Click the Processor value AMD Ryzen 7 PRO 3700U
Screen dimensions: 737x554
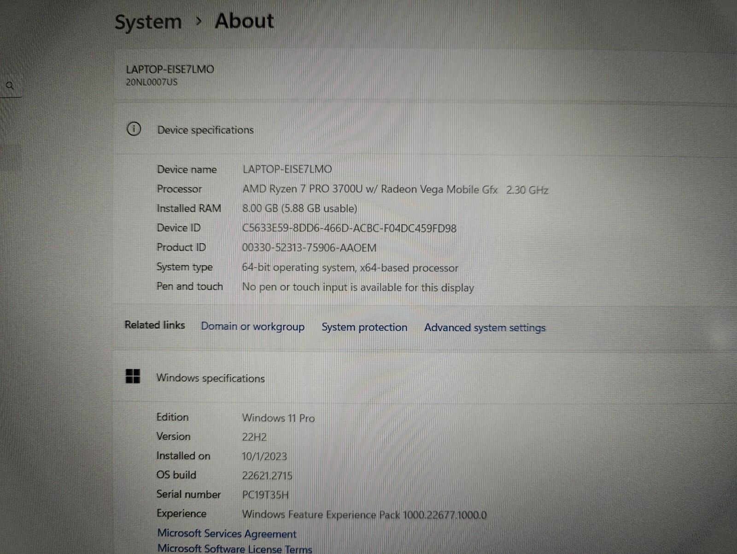tap(395, 189)
